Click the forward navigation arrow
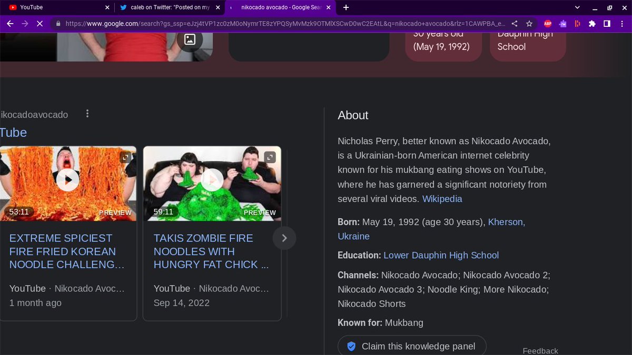This screenshot has width=632, height=355. (25, 24)
